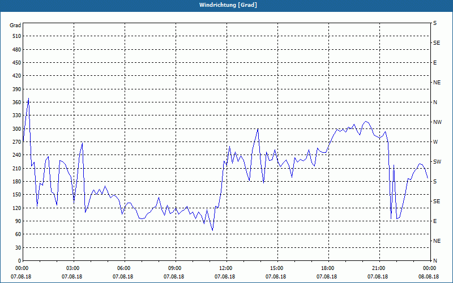Viewport: 453px width, 283px height.
Task: Click the chart title Windrichtung [Grad]
Action: 228,5
